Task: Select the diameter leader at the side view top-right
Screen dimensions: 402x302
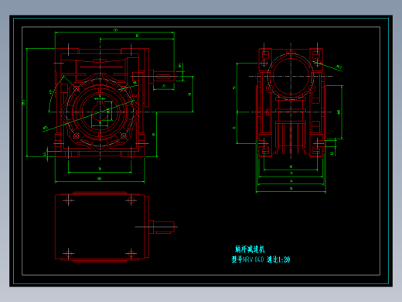Action: point(327,66)
